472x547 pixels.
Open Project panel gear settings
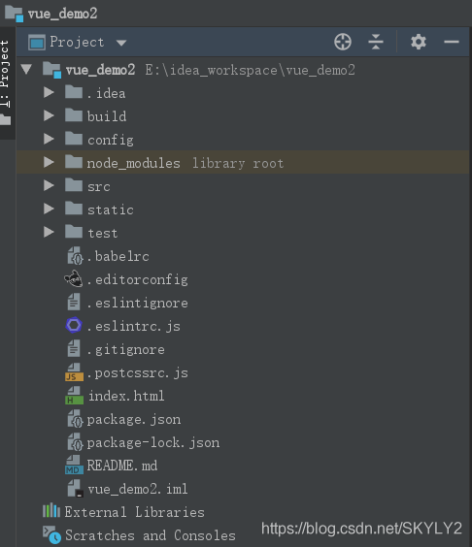(419, 42)
